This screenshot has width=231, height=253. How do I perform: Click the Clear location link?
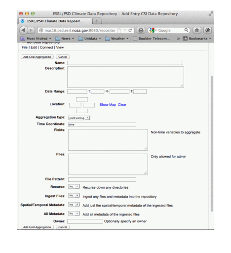point(122,105)
